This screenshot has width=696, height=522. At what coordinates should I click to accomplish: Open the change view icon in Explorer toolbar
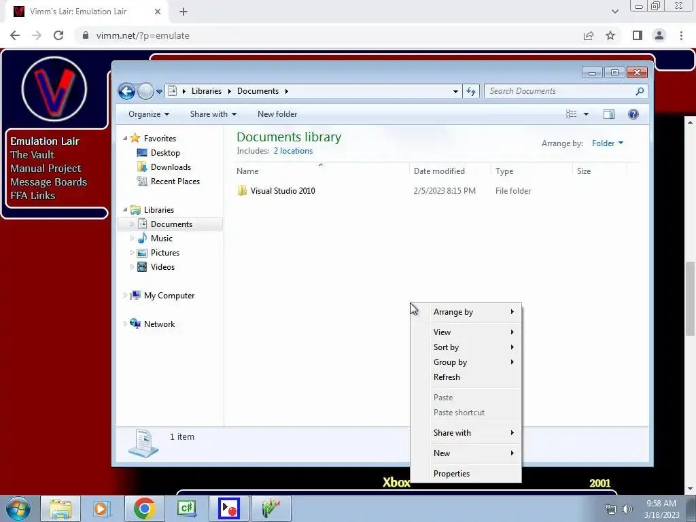(571, 114)
